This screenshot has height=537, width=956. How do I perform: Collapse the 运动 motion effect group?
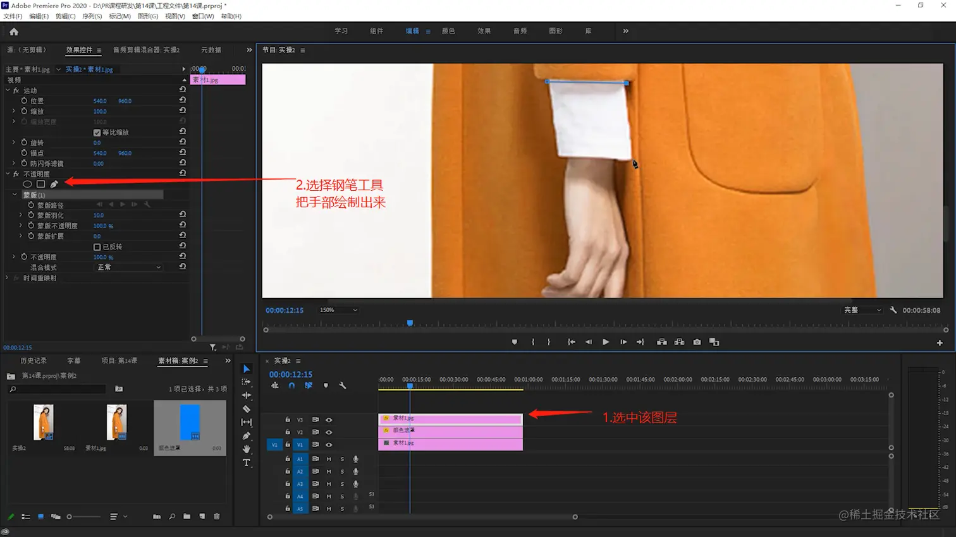(8, 90)
